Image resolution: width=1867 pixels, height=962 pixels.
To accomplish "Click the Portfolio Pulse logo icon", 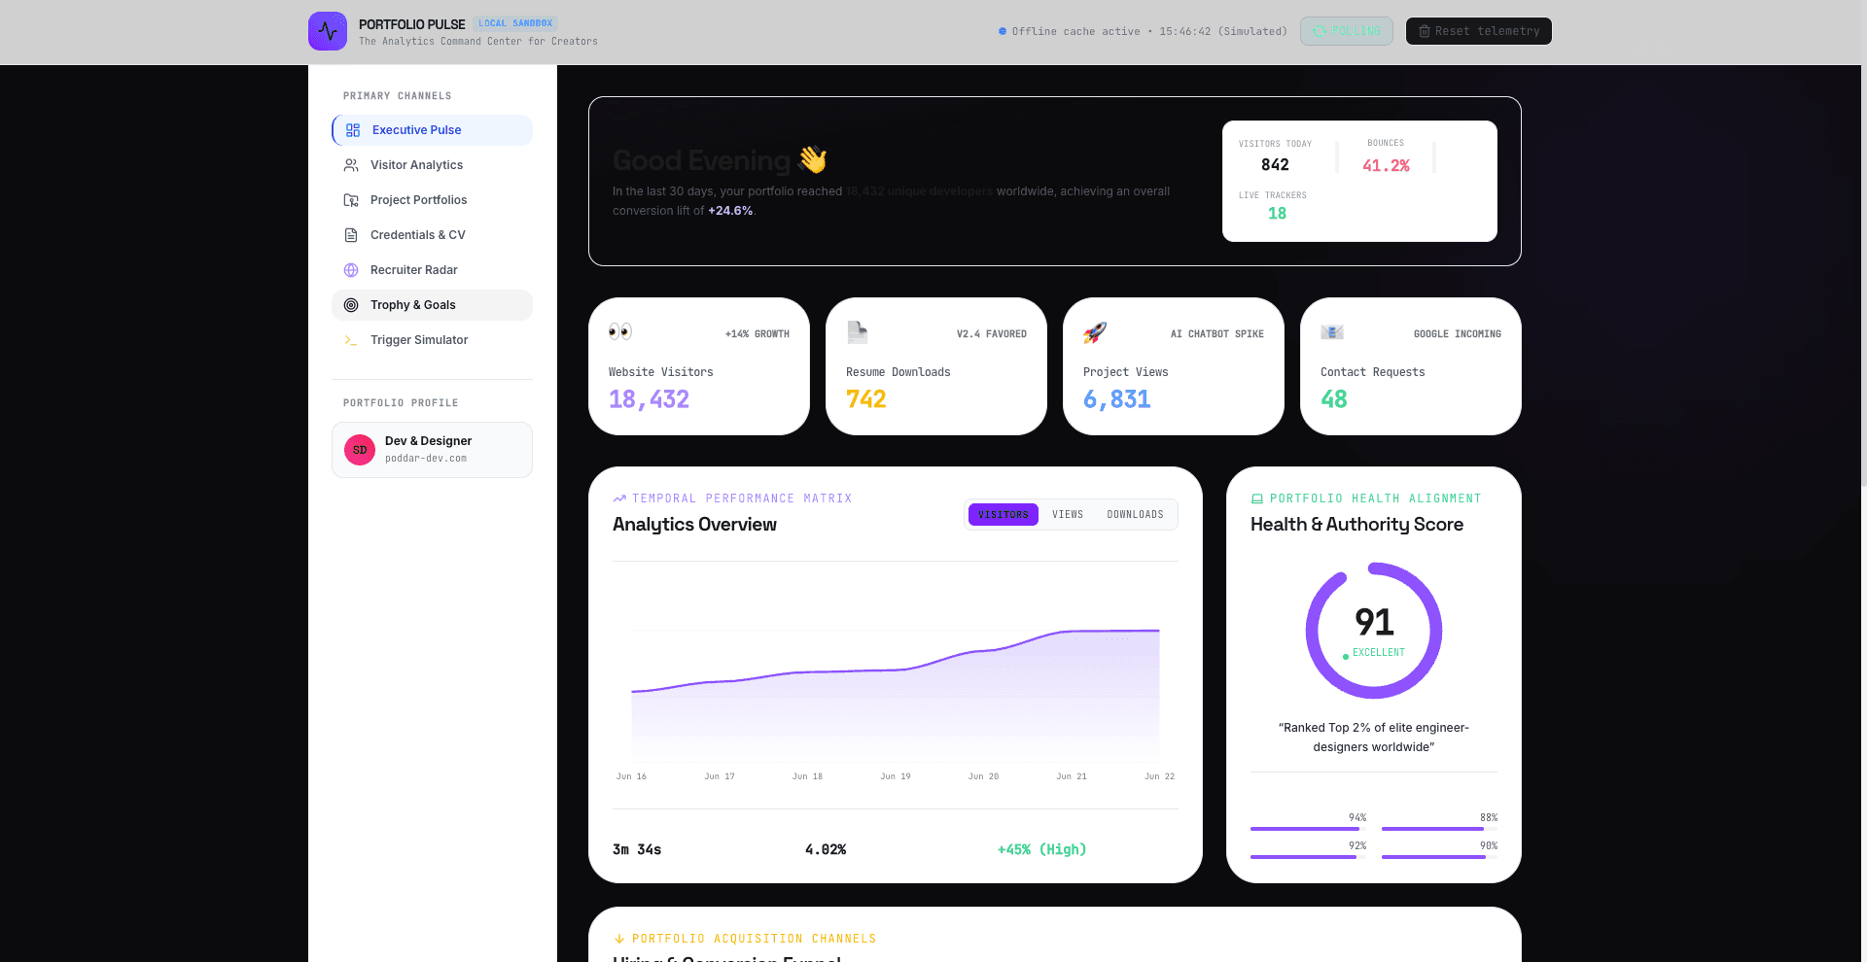I will tap(328, 31).
